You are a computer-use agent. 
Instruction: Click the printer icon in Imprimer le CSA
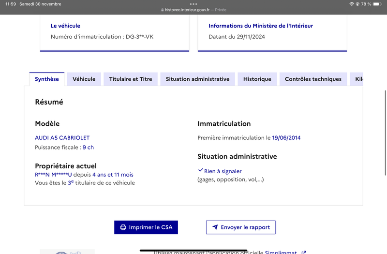pos(123,227)
